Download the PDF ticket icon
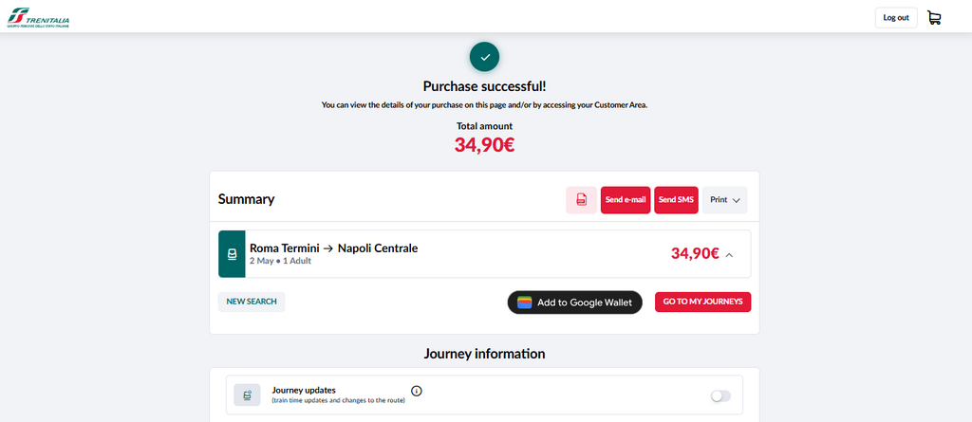The height and width of the screenshot is (422, 972). 582,200
